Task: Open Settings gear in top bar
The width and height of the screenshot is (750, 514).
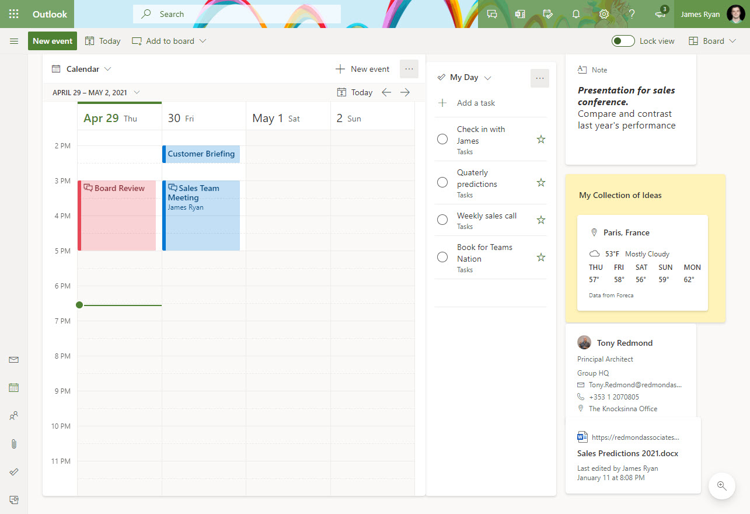Action: click(x=604, y=14)
